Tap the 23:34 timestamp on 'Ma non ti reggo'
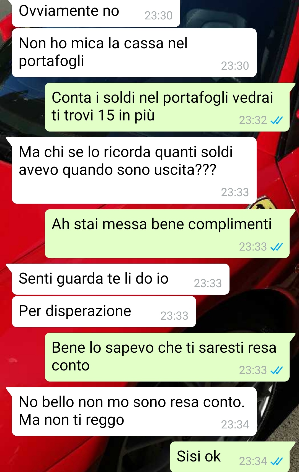The width and height of the screenshot is (299, 472). pos(235,425)
